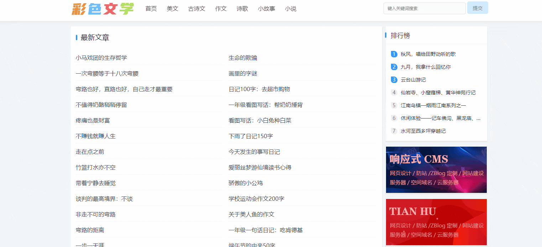Screen dimensions: 542x247
Task: Open the 小故事 section
Action: point(266,9)
